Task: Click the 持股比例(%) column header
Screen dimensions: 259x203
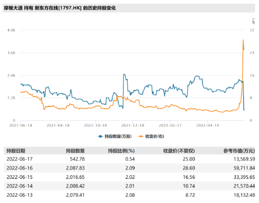Action: (x=121, y=151)
